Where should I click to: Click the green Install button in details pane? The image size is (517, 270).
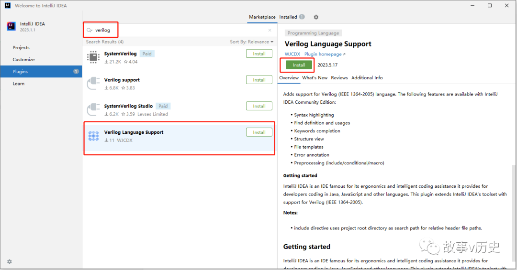pyautogui.click(x=299, y=65)
